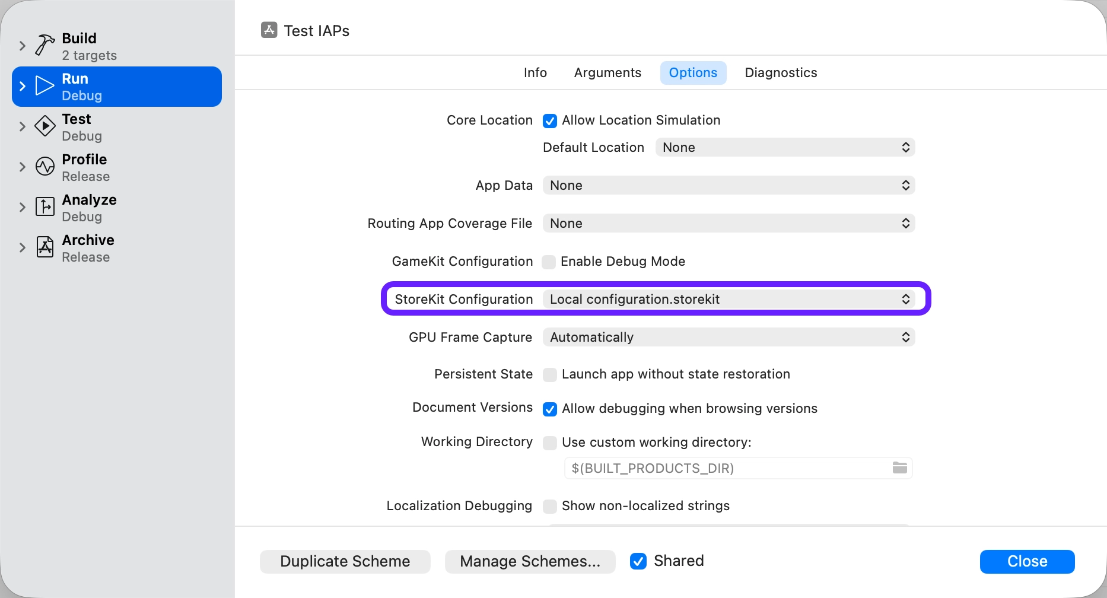
Task: Toggle the Shared scheme checkbox
Action: click(638, 561)
